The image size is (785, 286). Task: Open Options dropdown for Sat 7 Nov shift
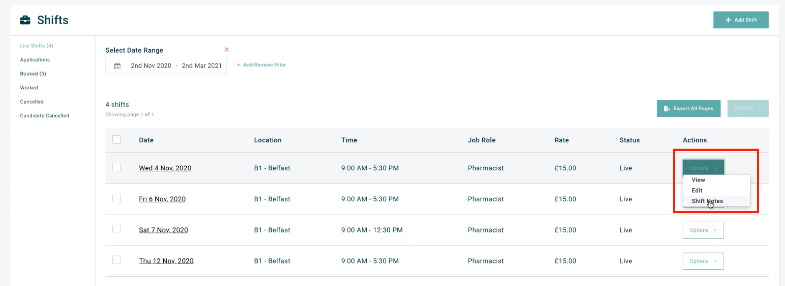(703, 230)
